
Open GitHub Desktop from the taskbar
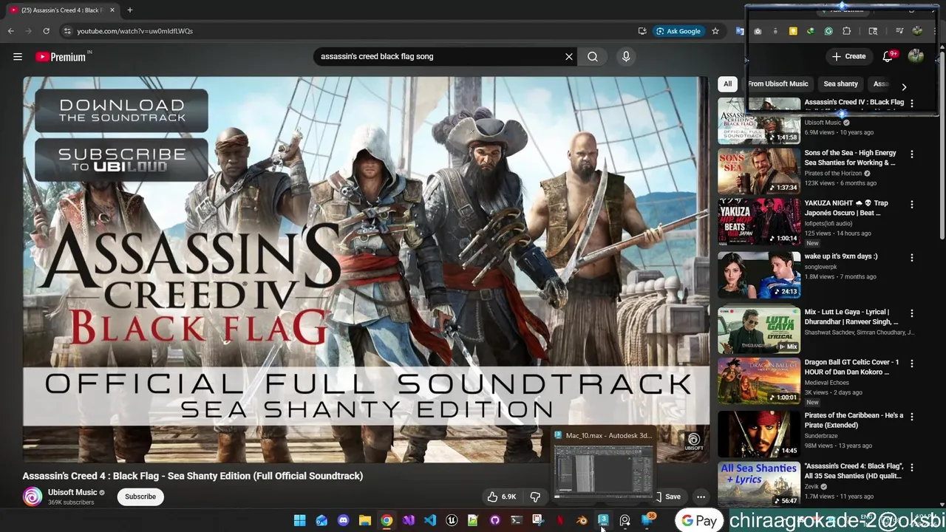tap(494, 521)
